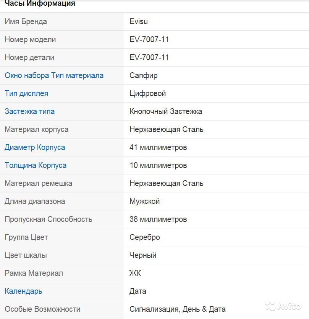The width and height of the screenshot is (309, 319).
Task: Open the 'Календарь' link
Action: click(x=23, y=291)
